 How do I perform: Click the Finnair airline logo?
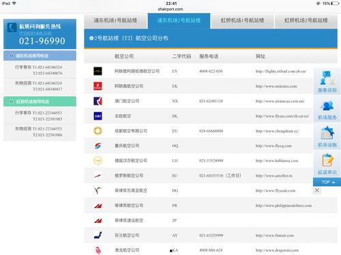98,235
